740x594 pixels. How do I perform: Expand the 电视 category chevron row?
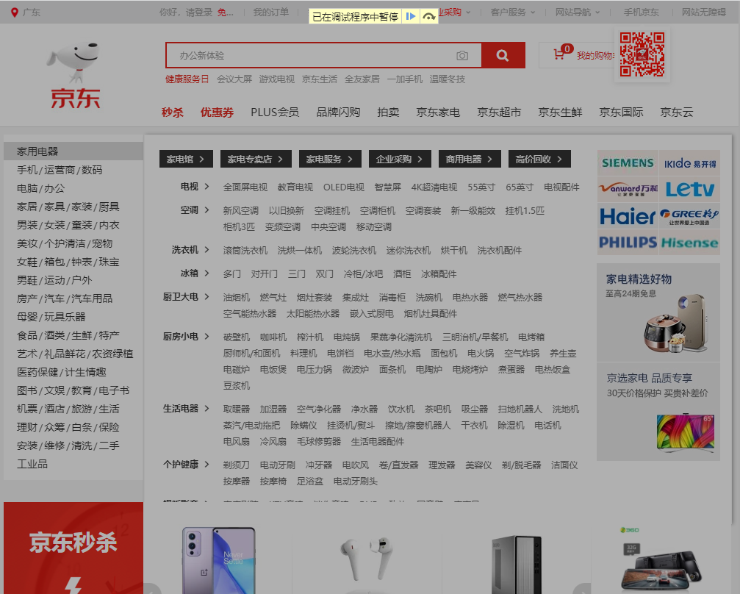(195, 187)
